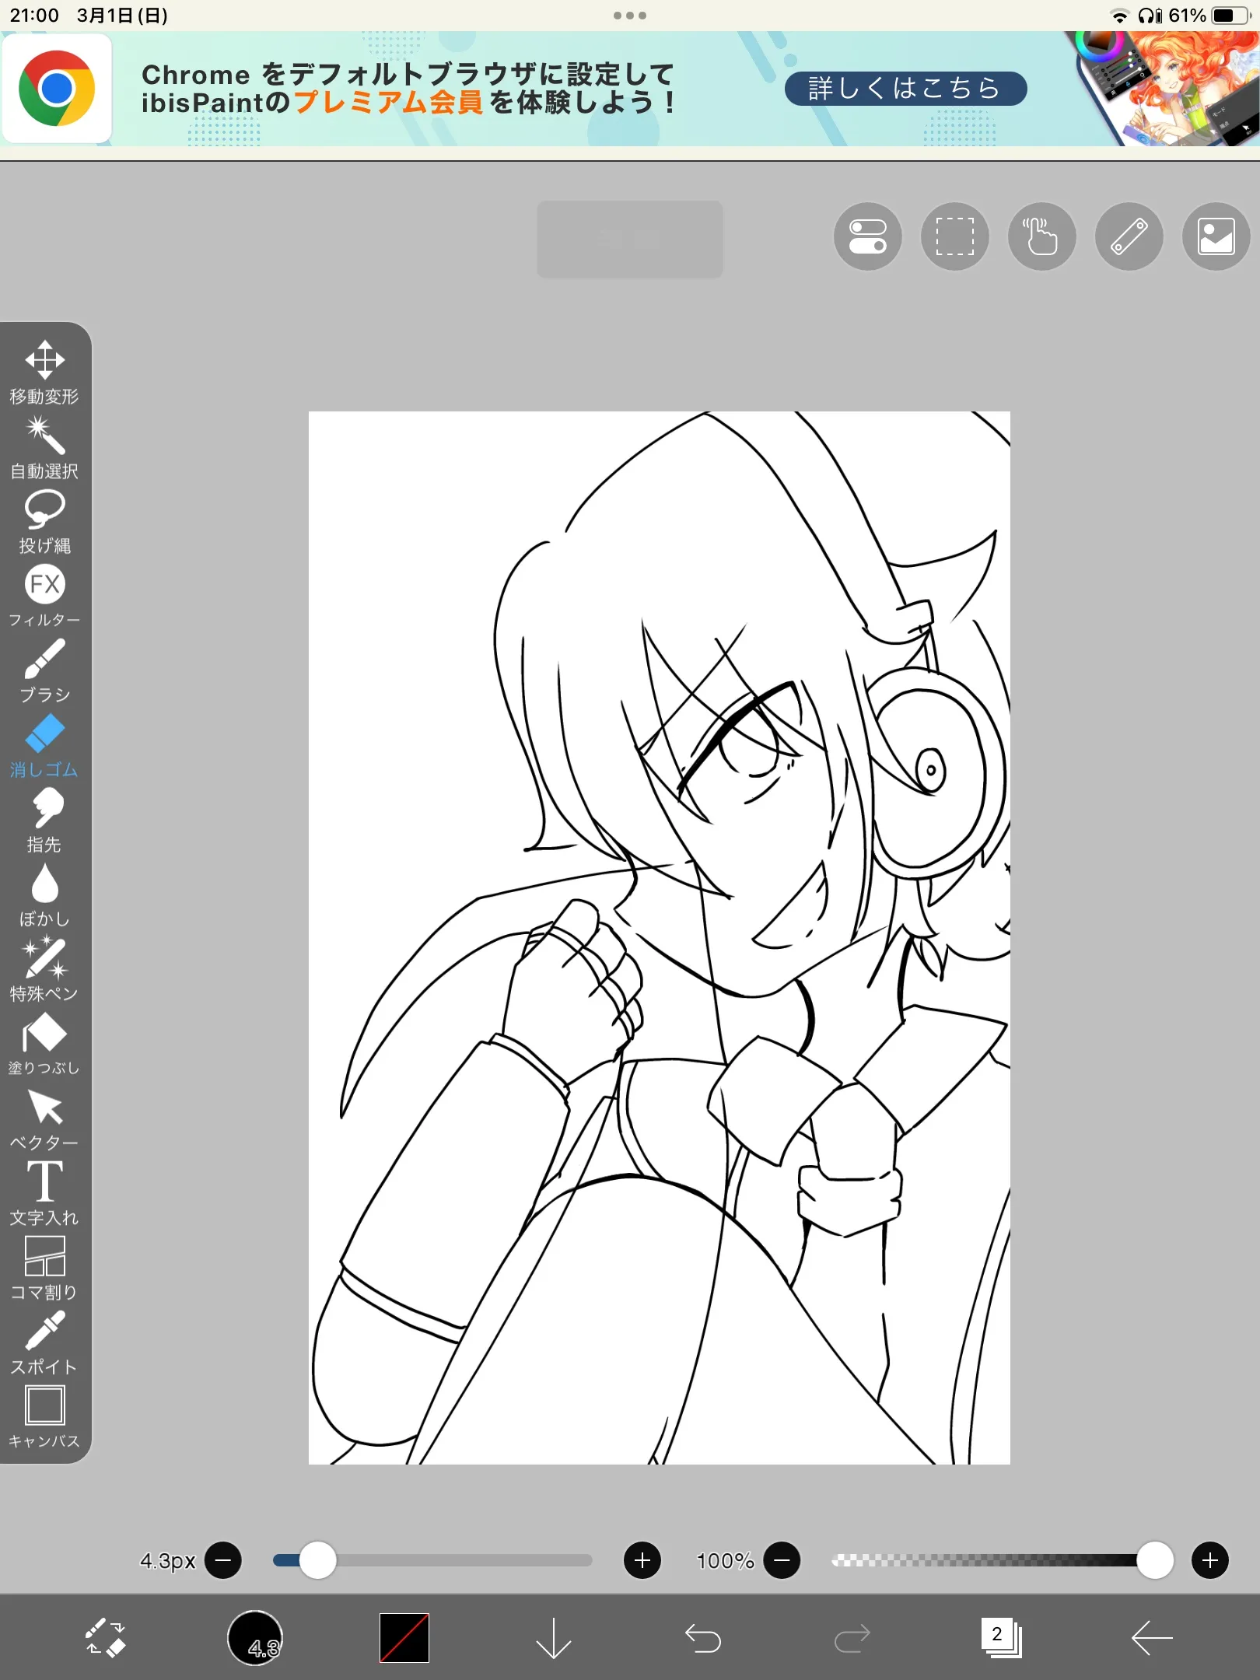
Task: Select the Smudge tool (指先)
Action: 44,820
